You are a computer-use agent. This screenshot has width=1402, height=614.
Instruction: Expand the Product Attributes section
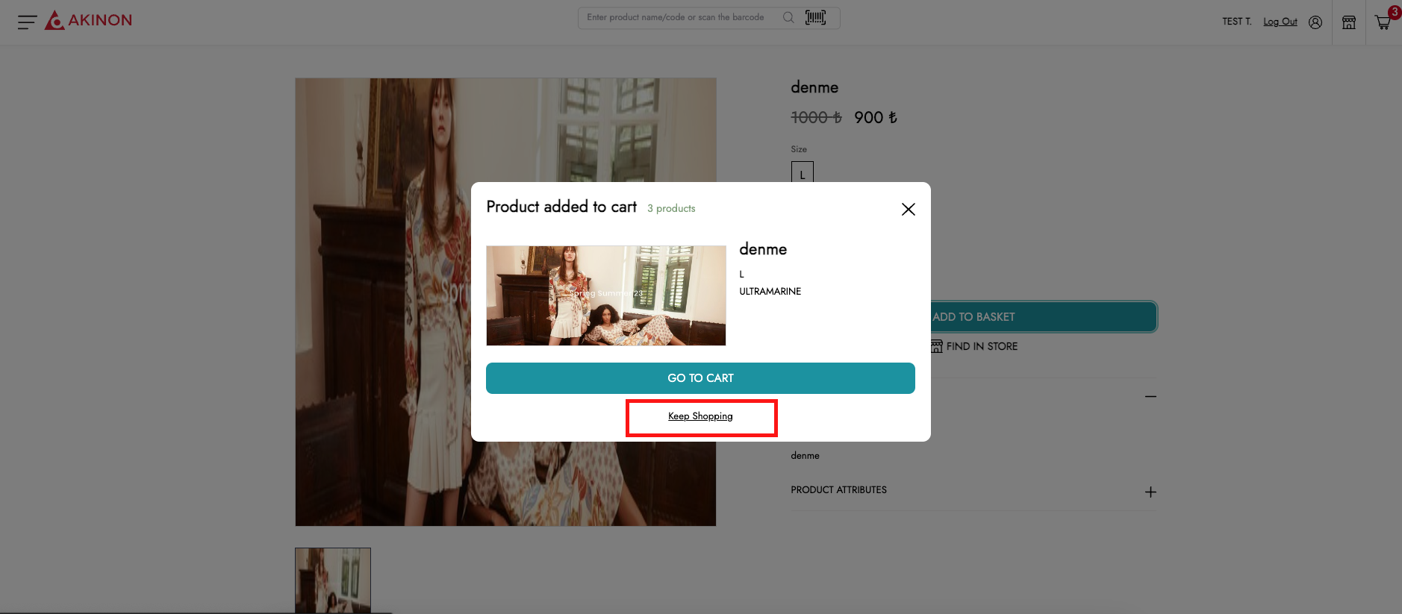1150,492
